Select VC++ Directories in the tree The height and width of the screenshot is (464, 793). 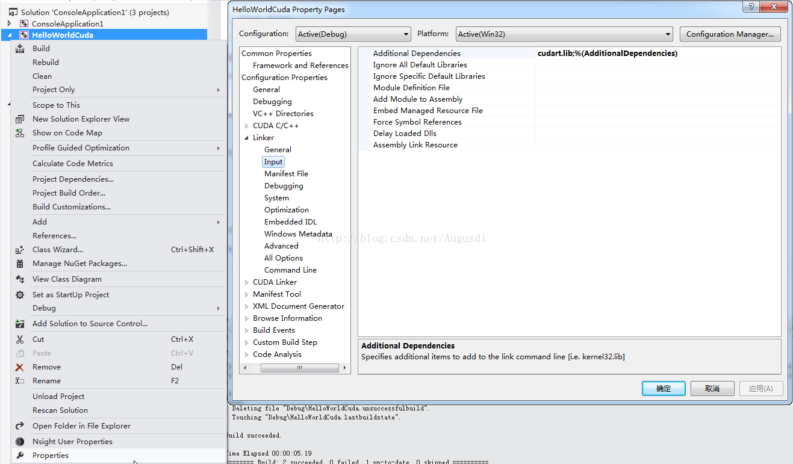[x=283, y=114]
